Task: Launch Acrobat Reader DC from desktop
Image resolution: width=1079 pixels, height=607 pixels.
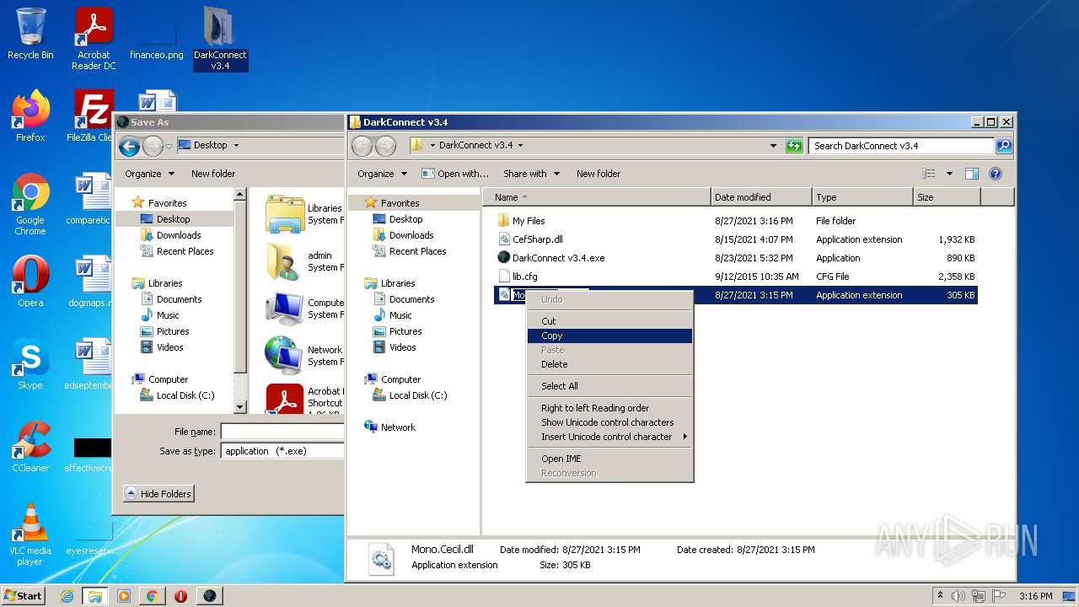Action: coord(94,39)
